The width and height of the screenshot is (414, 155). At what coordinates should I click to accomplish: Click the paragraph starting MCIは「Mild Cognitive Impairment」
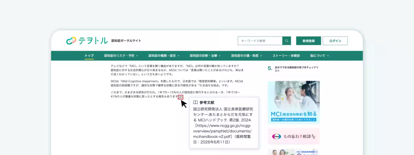(177, 83)
